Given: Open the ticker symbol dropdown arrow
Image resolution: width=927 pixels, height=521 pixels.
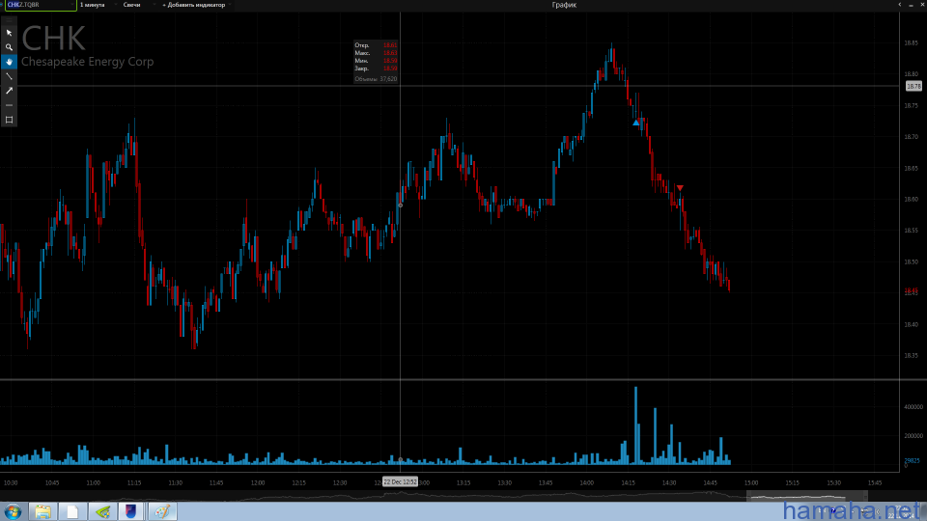Looking at the screenshot, I should click(x=72, y=5).
